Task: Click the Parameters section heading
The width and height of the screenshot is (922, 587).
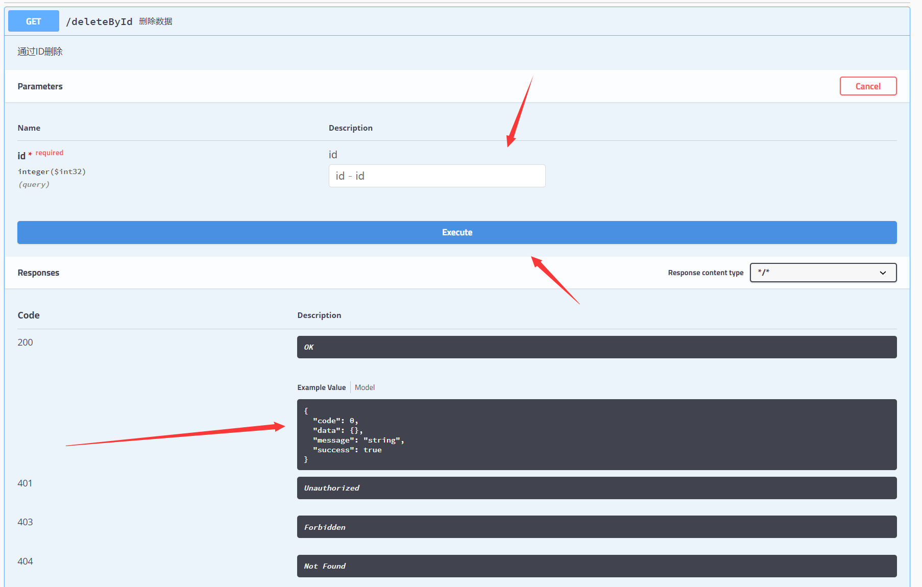Action: pyautogui.click(x=40, y=86)
